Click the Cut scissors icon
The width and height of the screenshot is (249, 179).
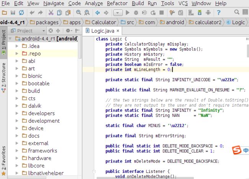click(51, 12)
